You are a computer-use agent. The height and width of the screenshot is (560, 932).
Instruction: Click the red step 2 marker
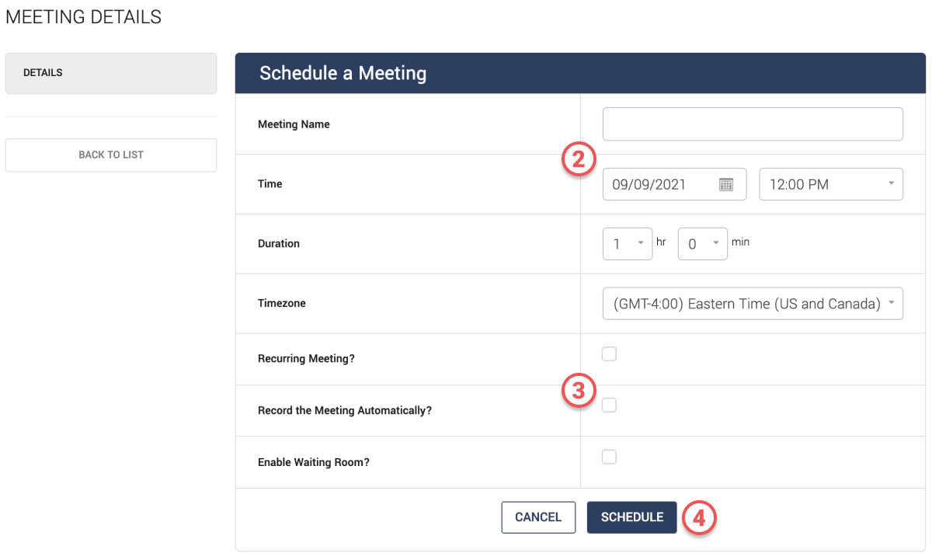click(x=579, y=159)
